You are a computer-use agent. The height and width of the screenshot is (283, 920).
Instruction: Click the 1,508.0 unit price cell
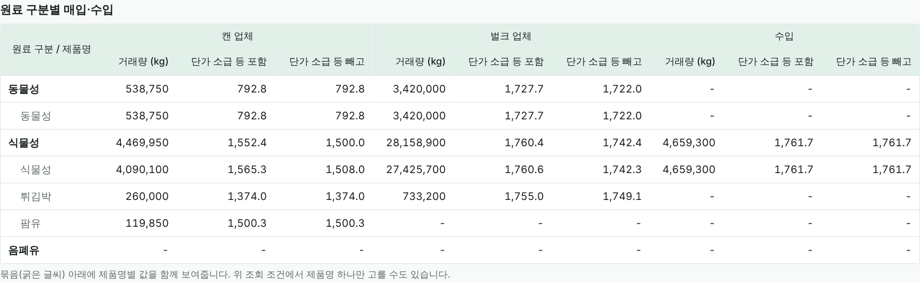tap(345, 170)
